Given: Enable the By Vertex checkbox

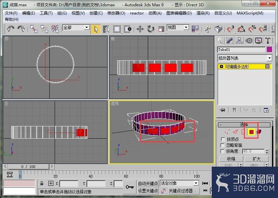Looking at the screenshot, I should coord(223,139).
